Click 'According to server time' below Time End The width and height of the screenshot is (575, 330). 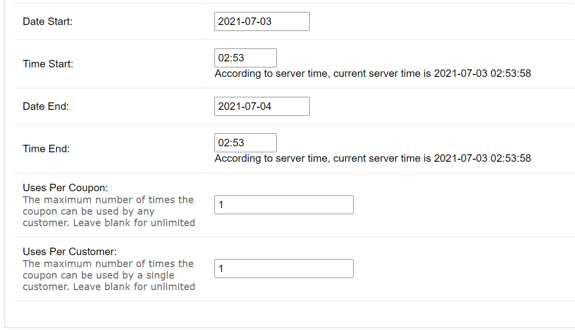pos(272,158)
